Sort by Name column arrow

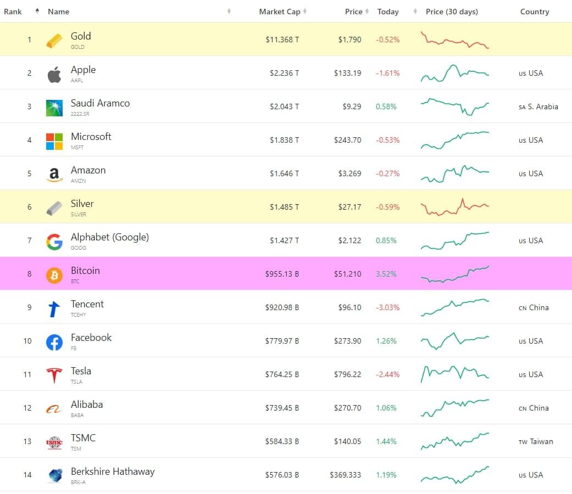(x=229, y=11)
